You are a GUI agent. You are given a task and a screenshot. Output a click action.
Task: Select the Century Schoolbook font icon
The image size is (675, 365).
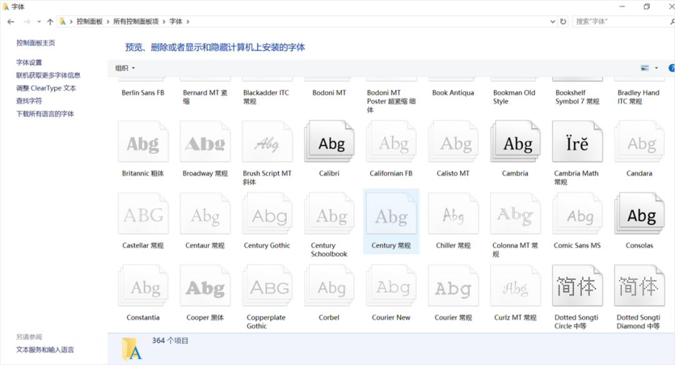tap(329, 214)
